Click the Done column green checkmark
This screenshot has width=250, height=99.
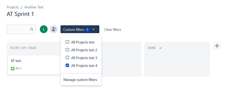click(161, 48)
